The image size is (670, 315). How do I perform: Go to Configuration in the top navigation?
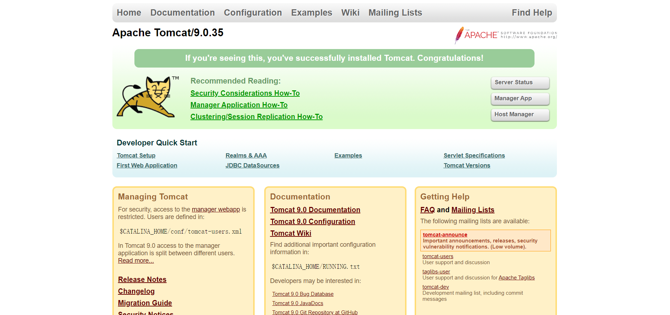tap(253, 13)
